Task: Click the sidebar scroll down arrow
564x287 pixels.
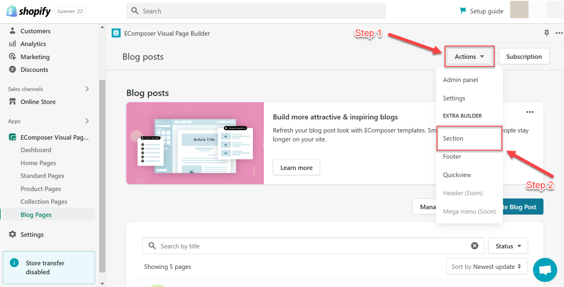Action: click(102, 284)
